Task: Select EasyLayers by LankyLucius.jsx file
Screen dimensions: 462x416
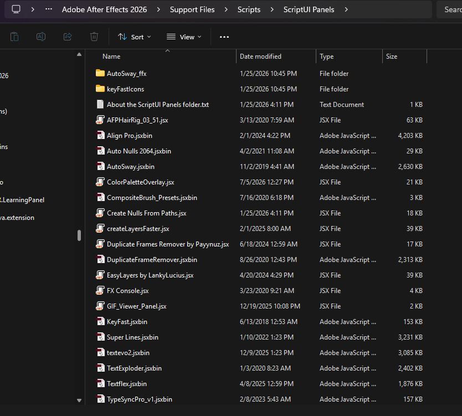Action: [150, 275]
